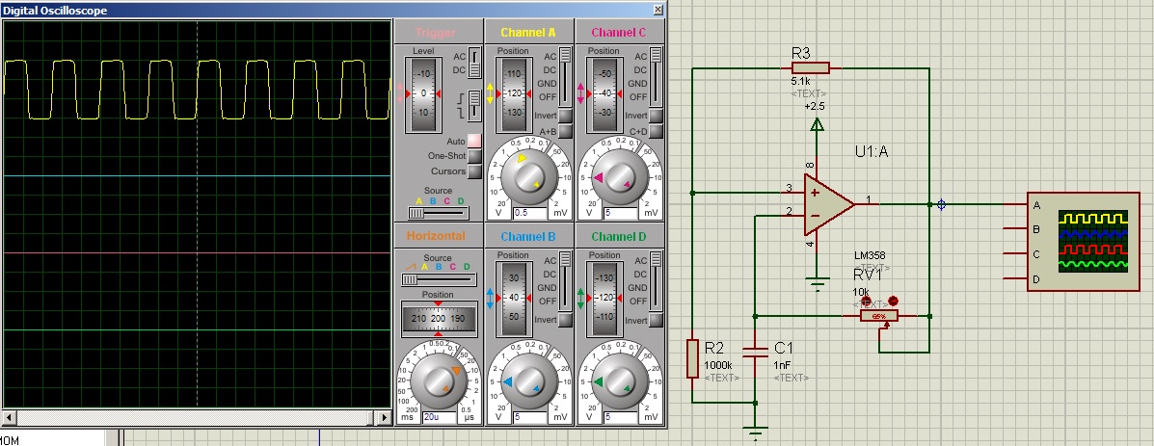Click the Channel A heading label
The height and width of the screenshot is (446, 1154).
tap(528, 33)
